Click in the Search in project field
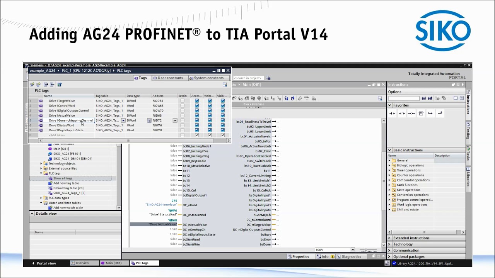This screenshot has height=278, width=495. (x=248, y=78)
